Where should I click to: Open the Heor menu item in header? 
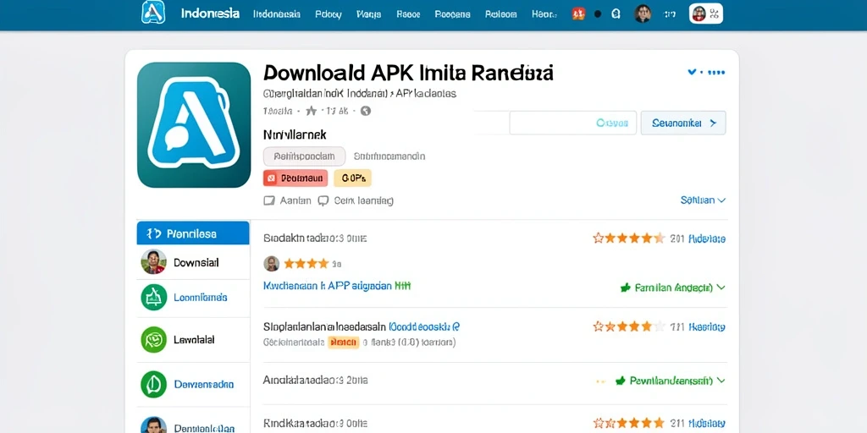544,14
